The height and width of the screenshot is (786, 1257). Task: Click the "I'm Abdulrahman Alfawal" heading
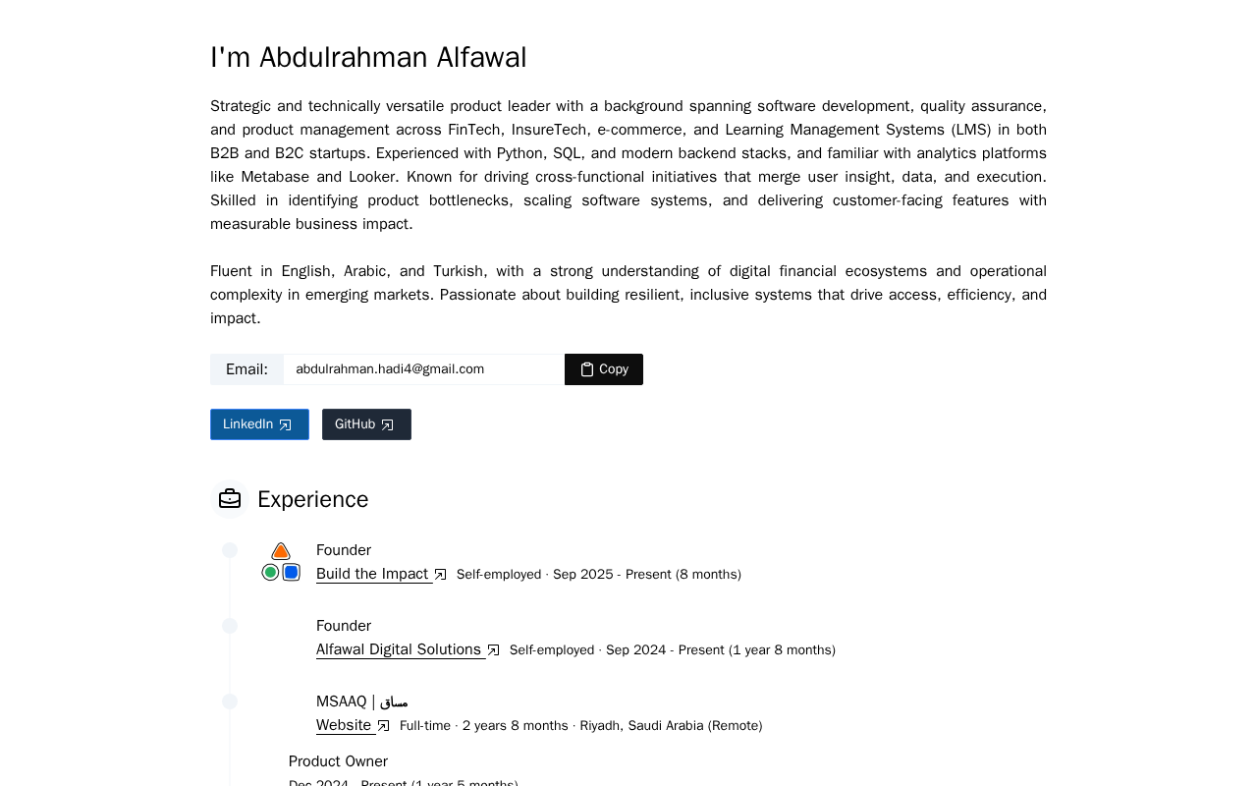tap(368, 57)
